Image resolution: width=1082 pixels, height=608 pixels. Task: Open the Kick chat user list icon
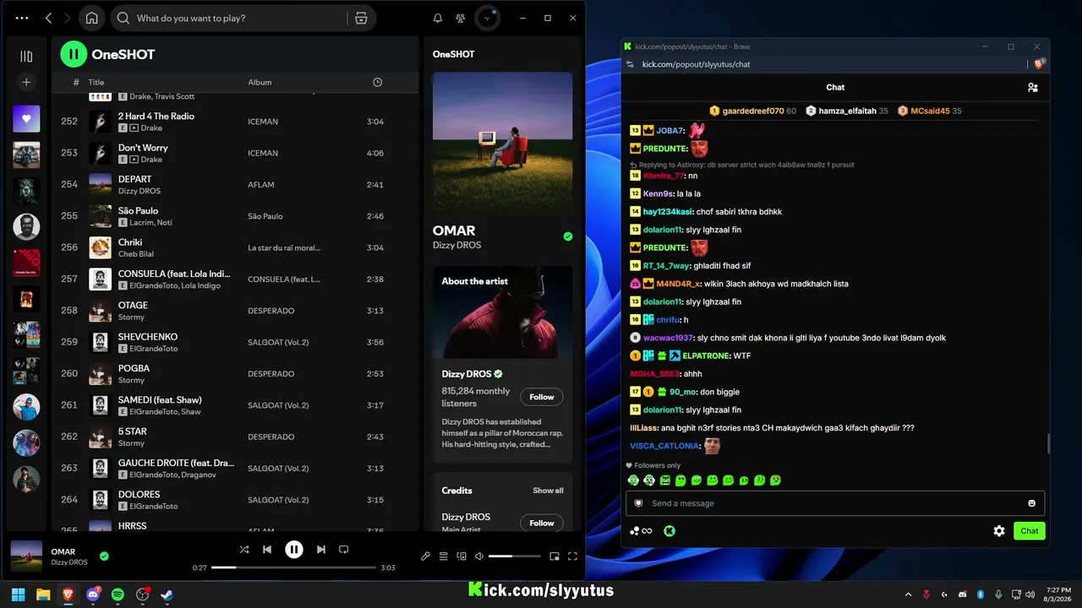pos(1032,87)
